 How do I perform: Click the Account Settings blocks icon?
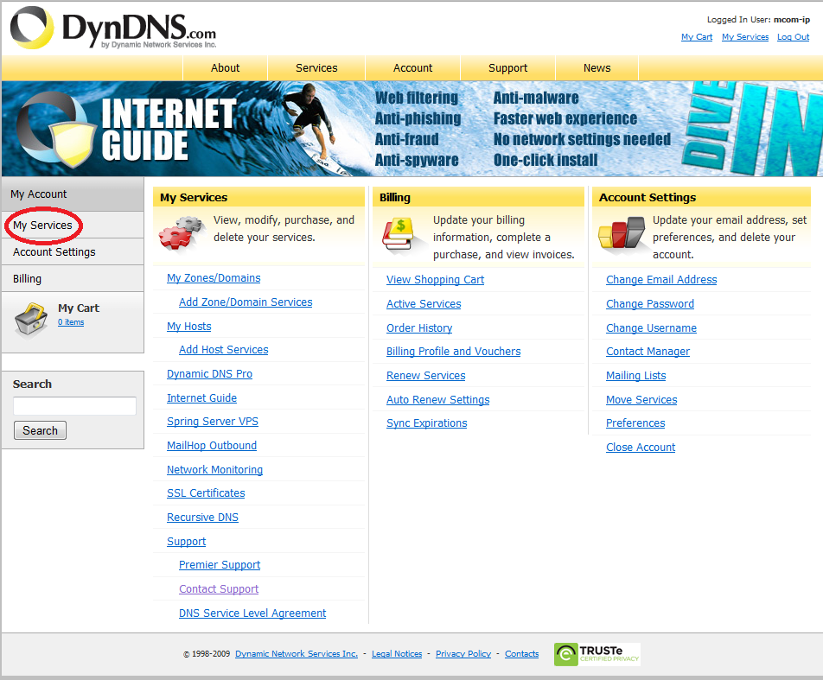(622, 232)
